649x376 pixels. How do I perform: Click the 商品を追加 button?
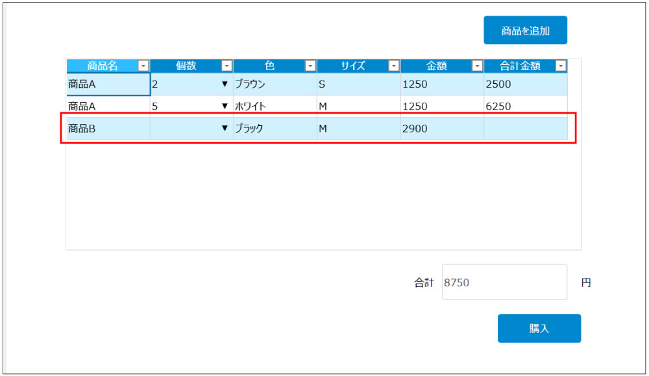(525, 31)
